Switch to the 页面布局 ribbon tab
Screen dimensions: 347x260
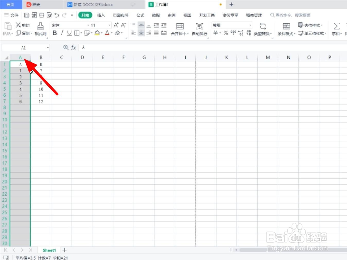click(x=120, y=15)
